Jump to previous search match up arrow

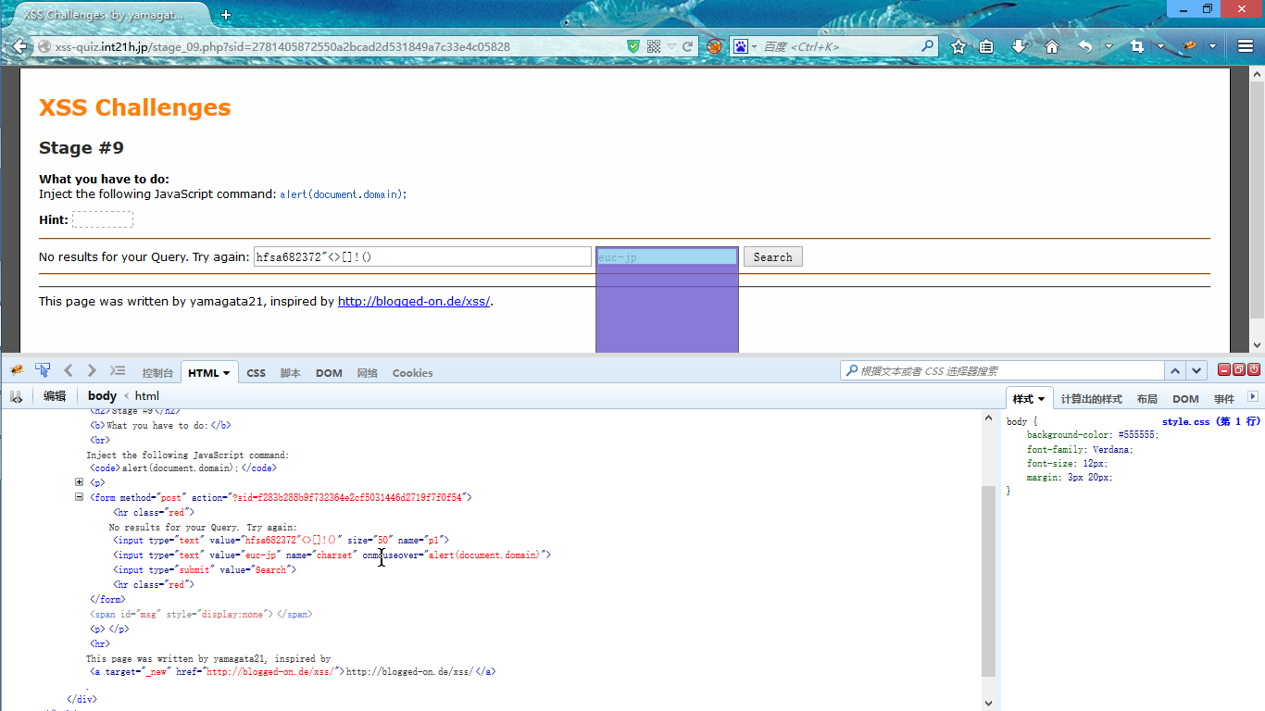tap(1176, 371)
